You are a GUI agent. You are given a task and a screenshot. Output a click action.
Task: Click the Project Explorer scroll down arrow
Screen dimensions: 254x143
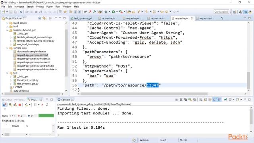(66, 91)
